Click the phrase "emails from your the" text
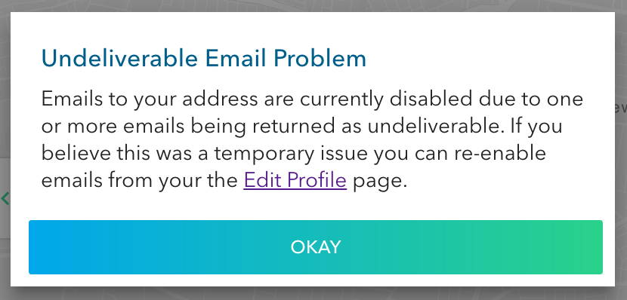This screenshot has height=300, width=627. [x=140, y=181]
